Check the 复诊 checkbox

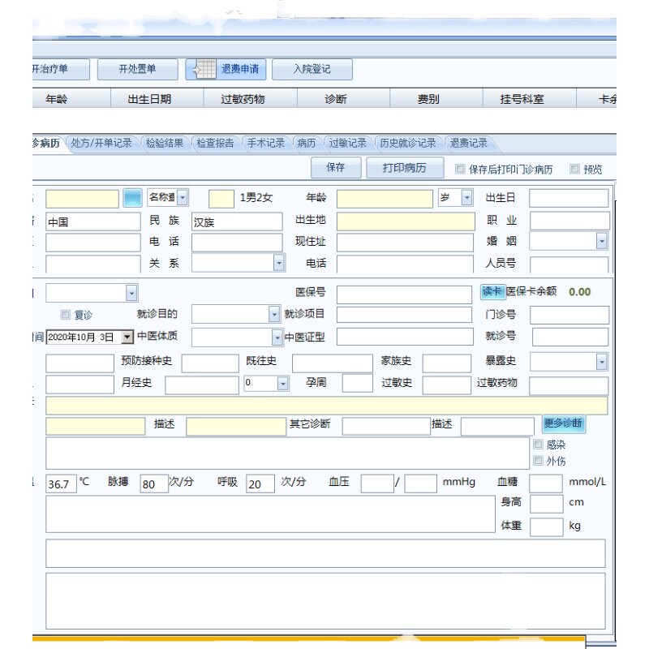coord(65,315)
